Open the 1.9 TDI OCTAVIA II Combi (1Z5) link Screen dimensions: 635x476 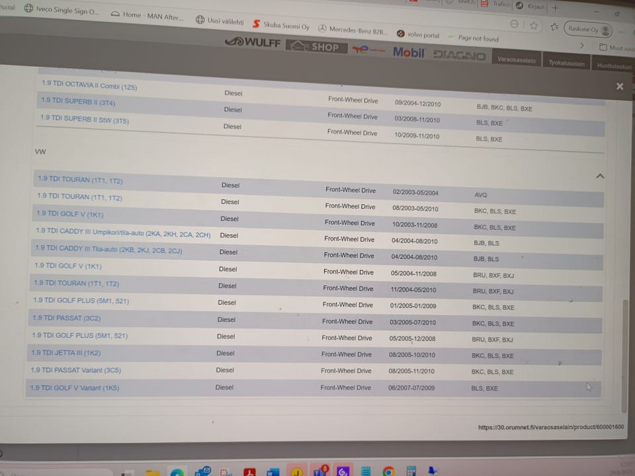click(x=89, y=85)
